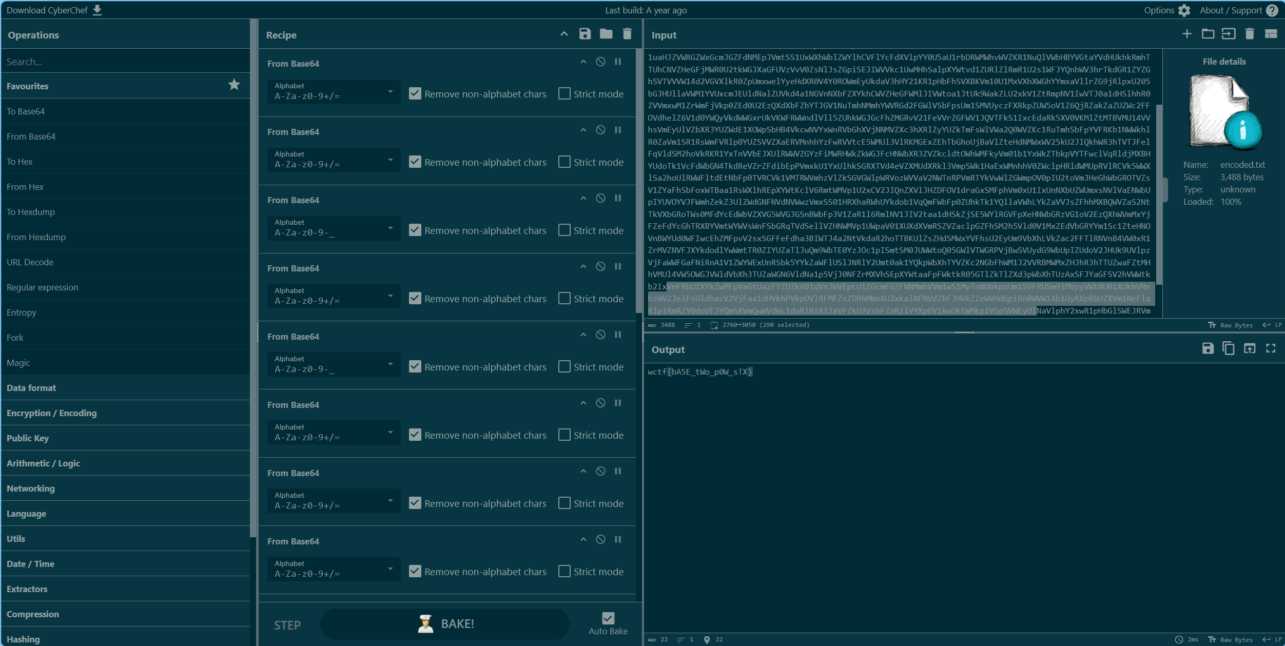Toggle the Auto Bake checkbox

click(x=608, y=618)
